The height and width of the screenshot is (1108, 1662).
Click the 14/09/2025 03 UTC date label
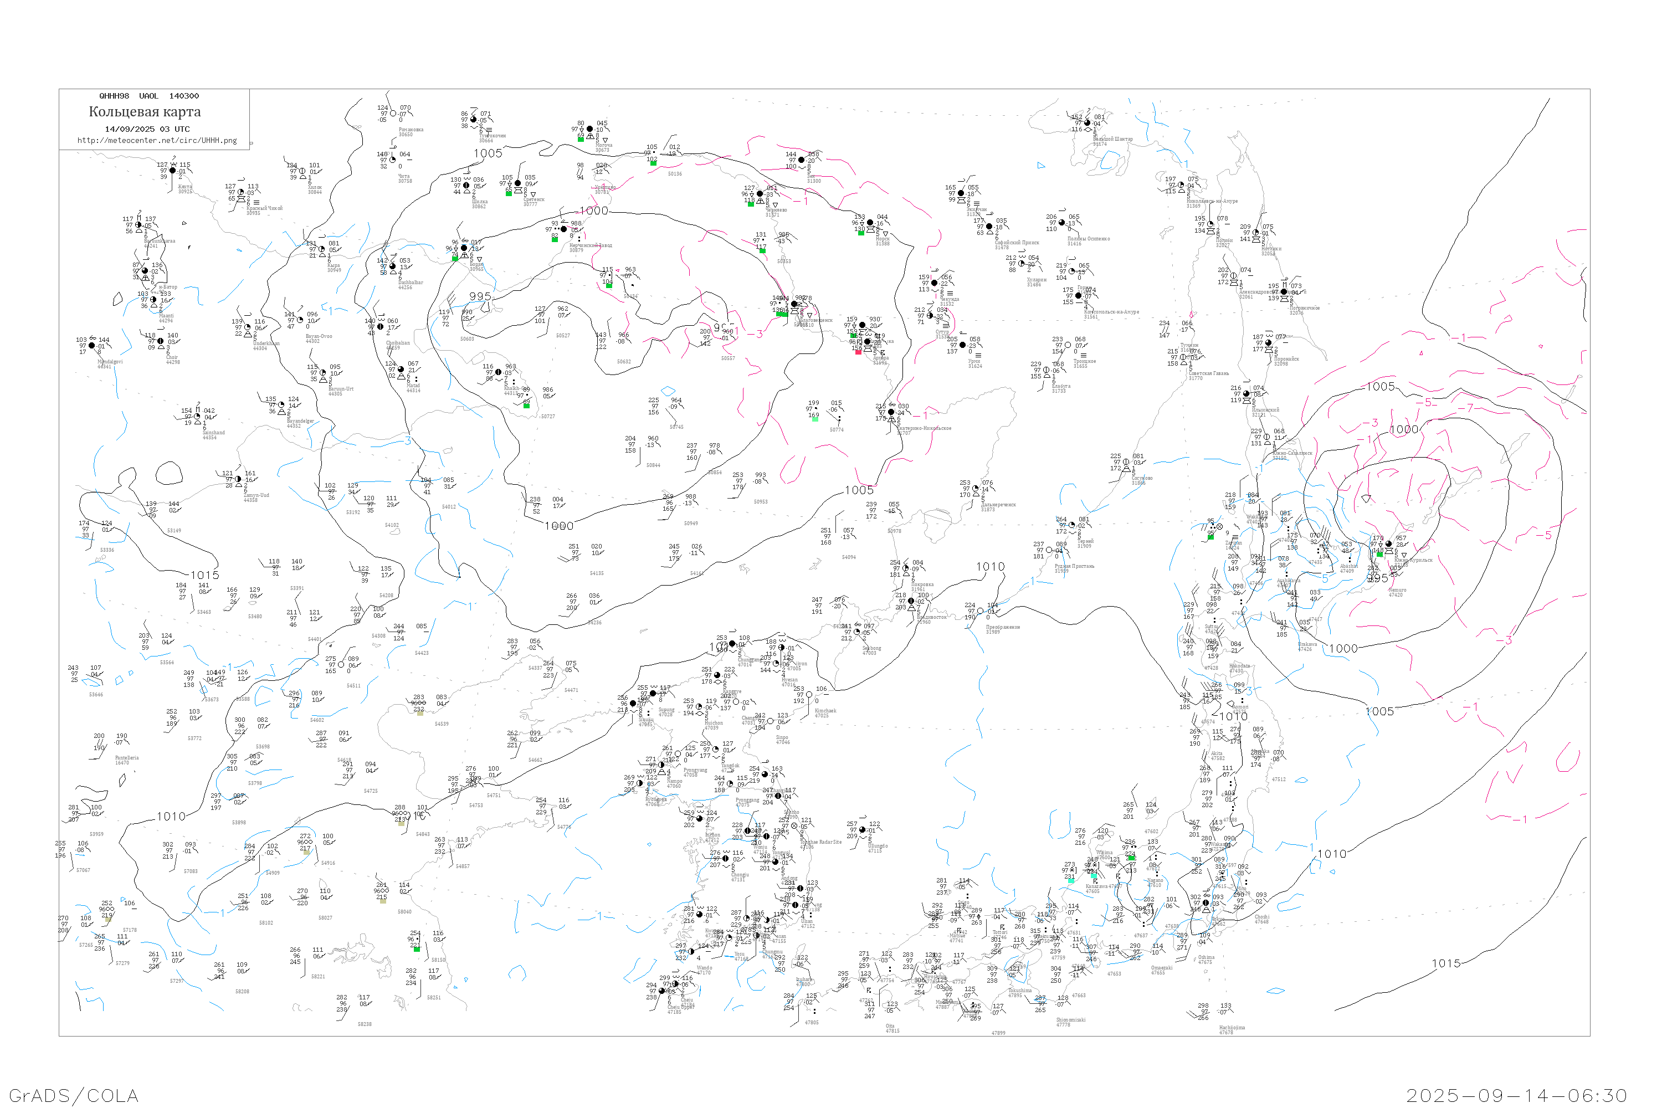tap(147, 129)
